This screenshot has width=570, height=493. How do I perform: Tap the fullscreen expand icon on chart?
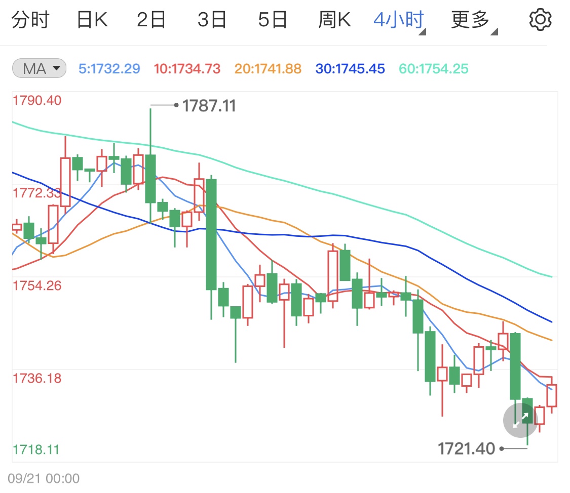[519, 419]
